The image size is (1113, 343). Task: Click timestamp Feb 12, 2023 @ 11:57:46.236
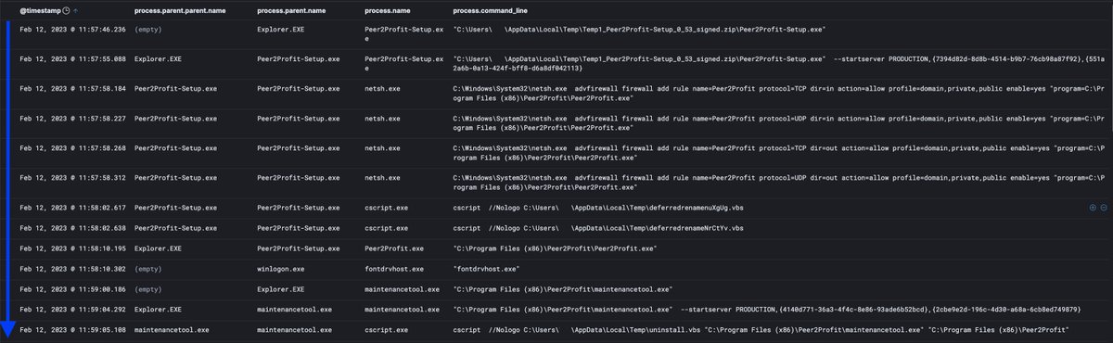coord(72,29)
